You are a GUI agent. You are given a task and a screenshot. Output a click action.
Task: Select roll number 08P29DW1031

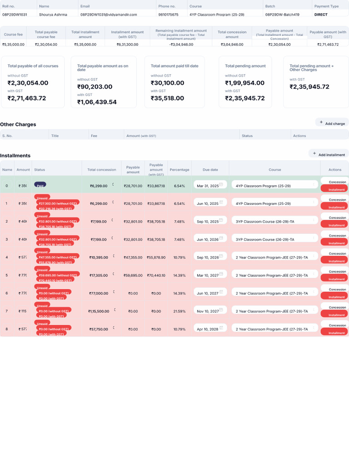click(15, 15)
